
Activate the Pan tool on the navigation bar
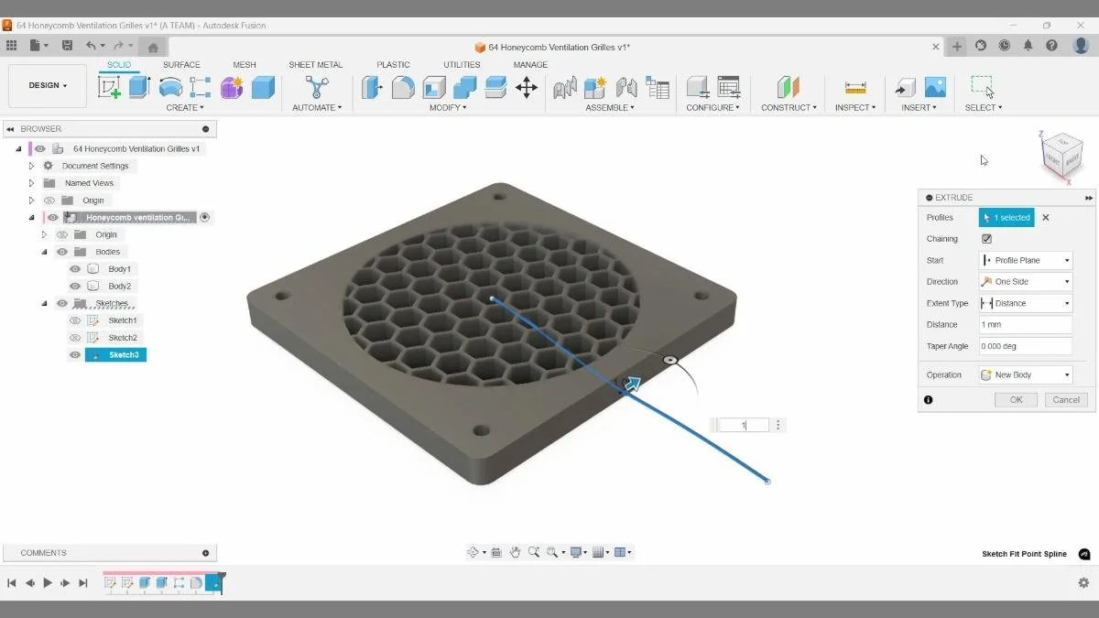click(x=514, y=551)
